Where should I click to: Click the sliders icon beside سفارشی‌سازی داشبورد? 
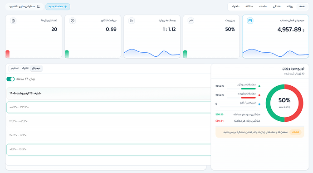point(39,7)
